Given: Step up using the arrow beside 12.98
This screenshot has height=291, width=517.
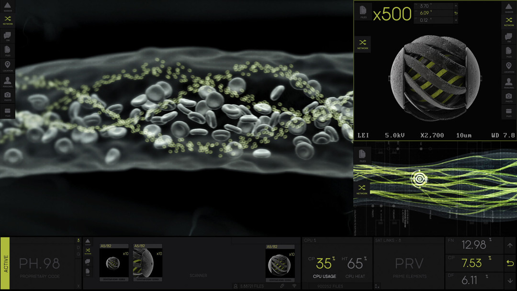Looking at the screenshot, I should click(510, 245).
